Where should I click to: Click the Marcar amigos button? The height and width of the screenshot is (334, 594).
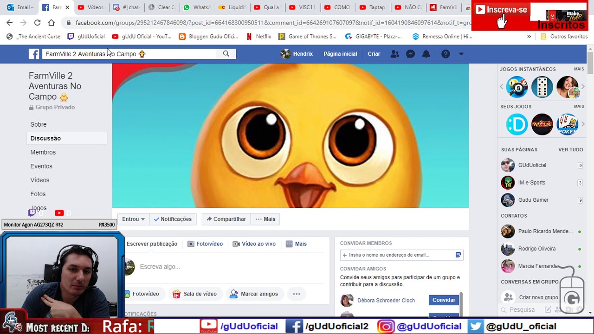pyautogui.click(x=254, y=294)
